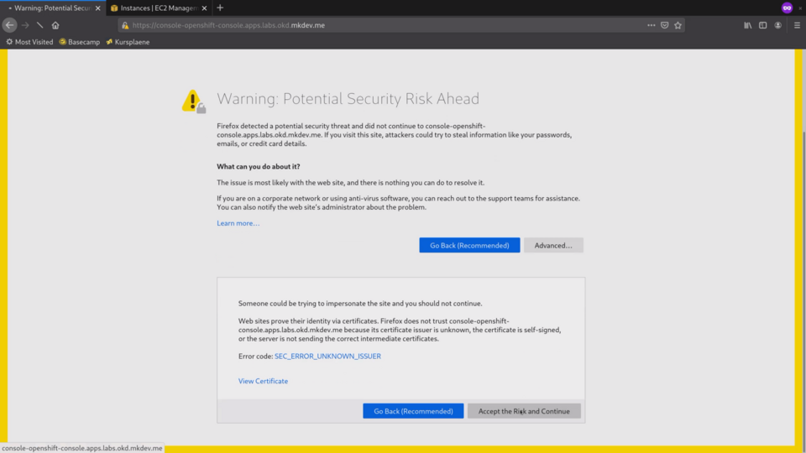The image size is (806, 453).
Task: Save page to Pocket icon
Action: point(665,25)
